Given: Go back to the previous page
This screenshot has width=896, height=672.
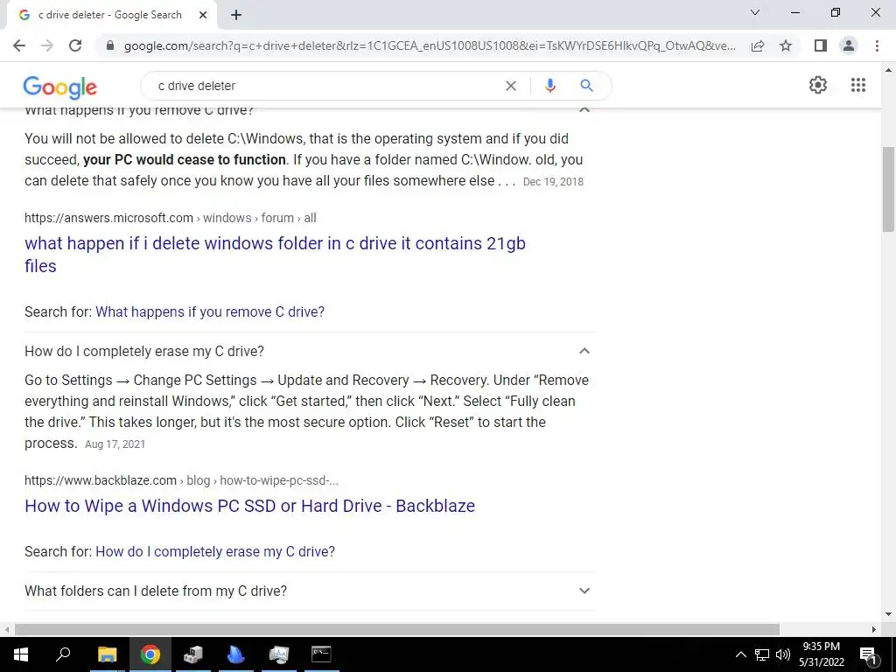Looking at the screenshot, I should point(19,45).
